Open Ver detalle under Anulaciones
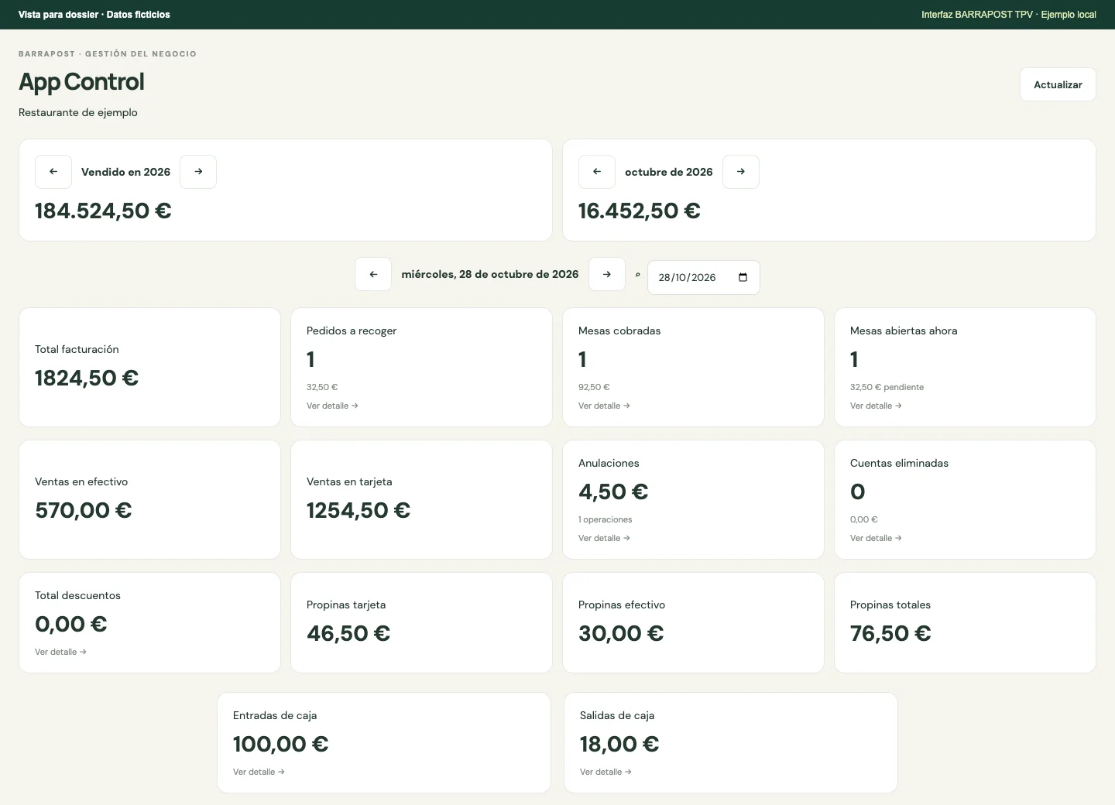The image size is (1115, 805). tap(604, 538)
